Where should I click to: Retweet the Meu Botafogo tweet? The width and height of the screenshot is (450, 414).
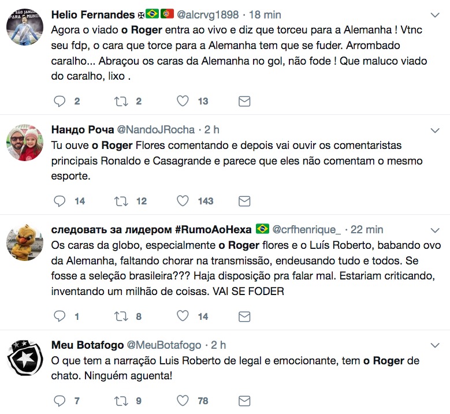(x=122, y=401)
